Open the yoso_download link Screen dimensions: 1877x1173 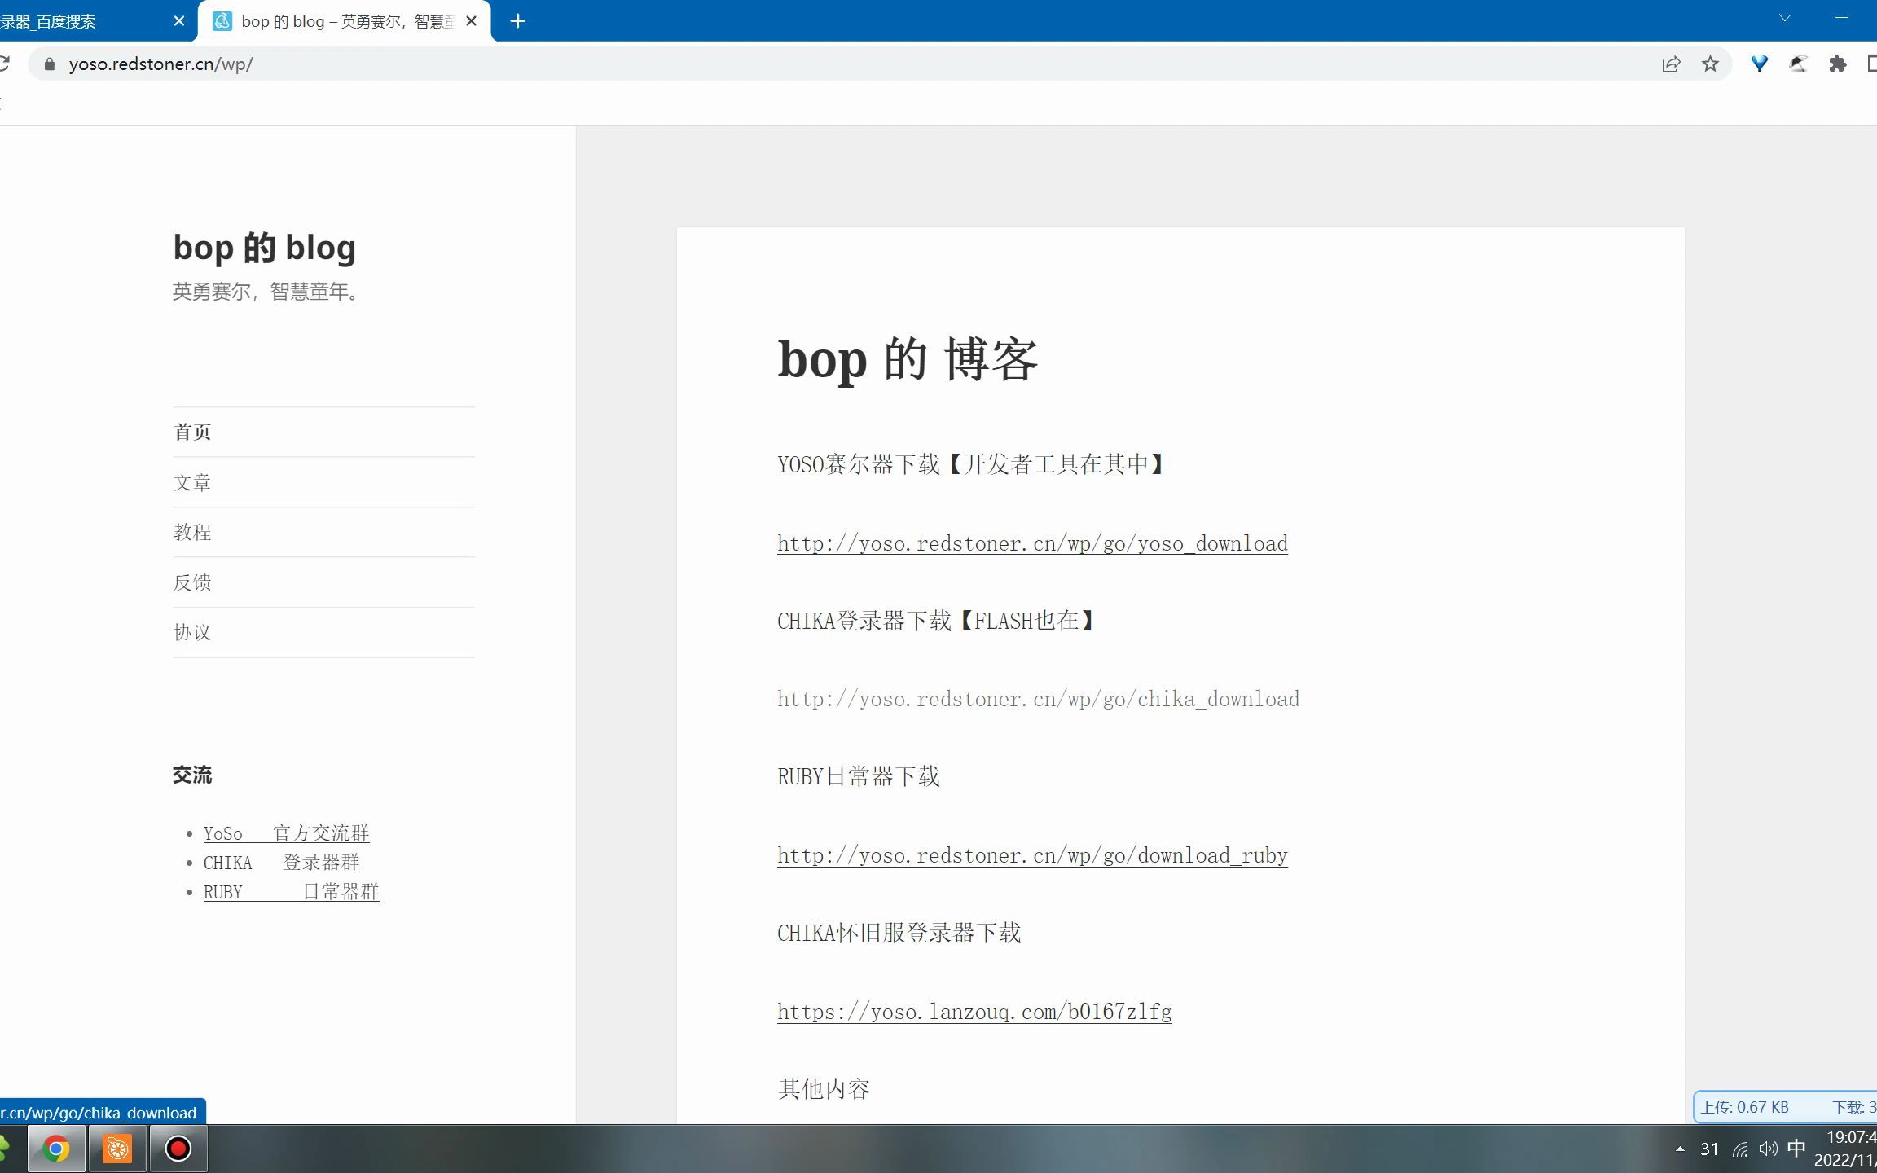1032,543
